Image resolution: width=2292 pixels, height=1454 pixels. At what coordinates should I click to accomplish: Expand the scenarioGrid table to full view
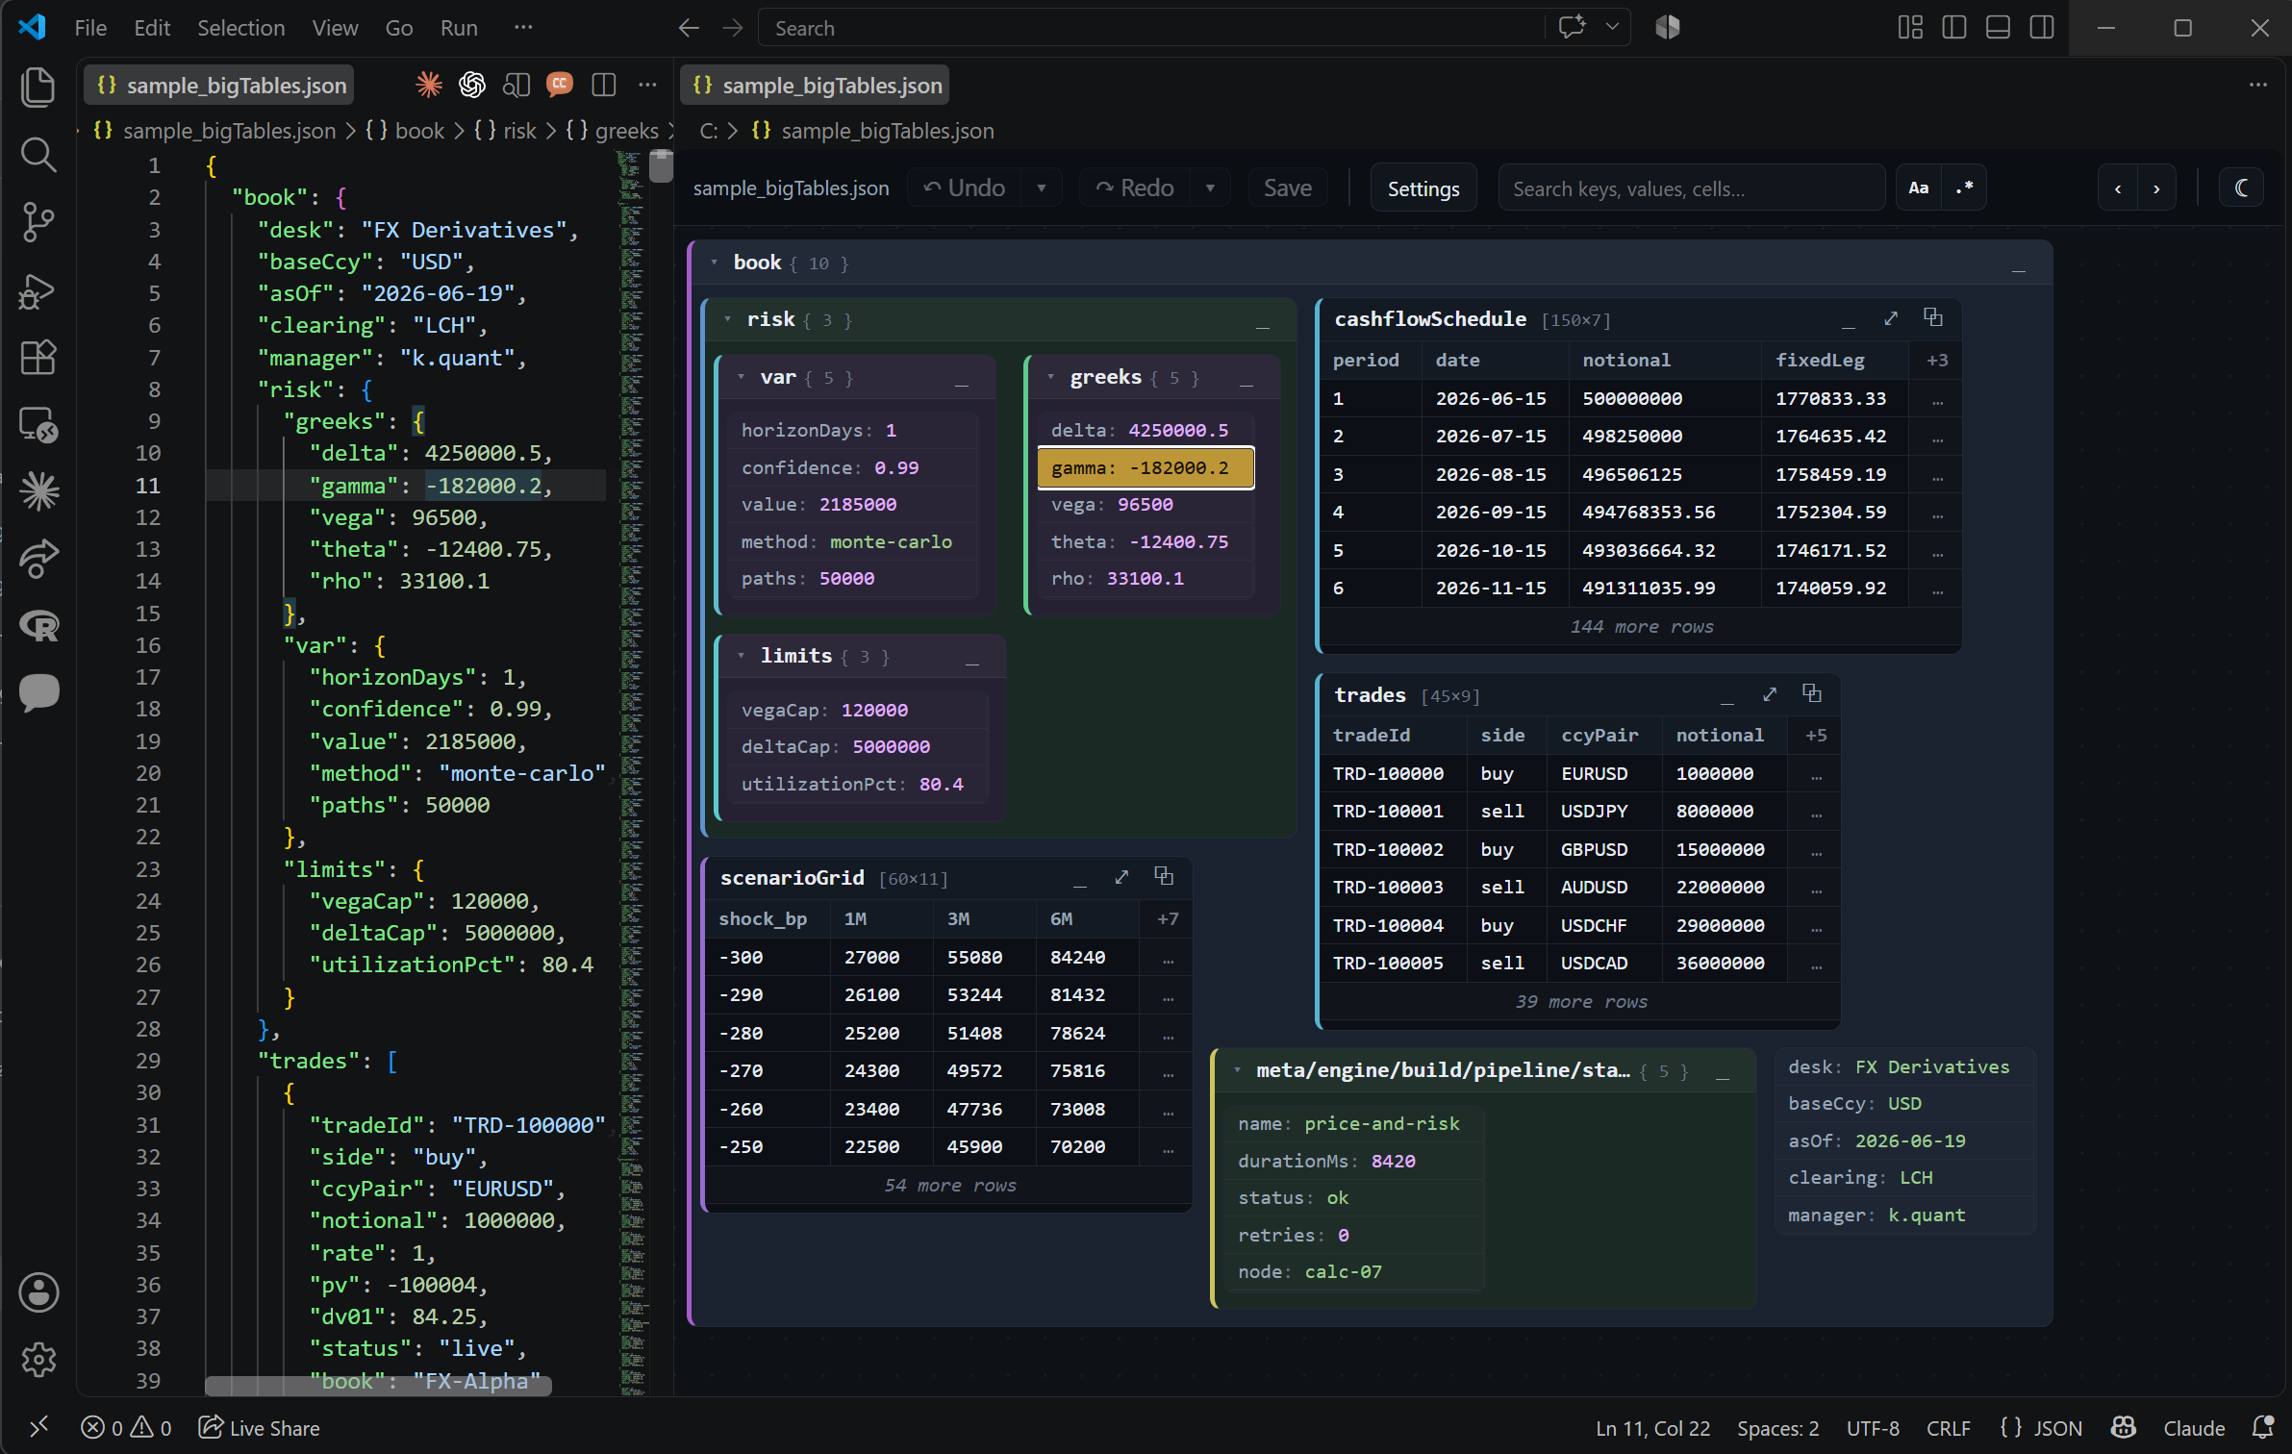point(1121,877)
